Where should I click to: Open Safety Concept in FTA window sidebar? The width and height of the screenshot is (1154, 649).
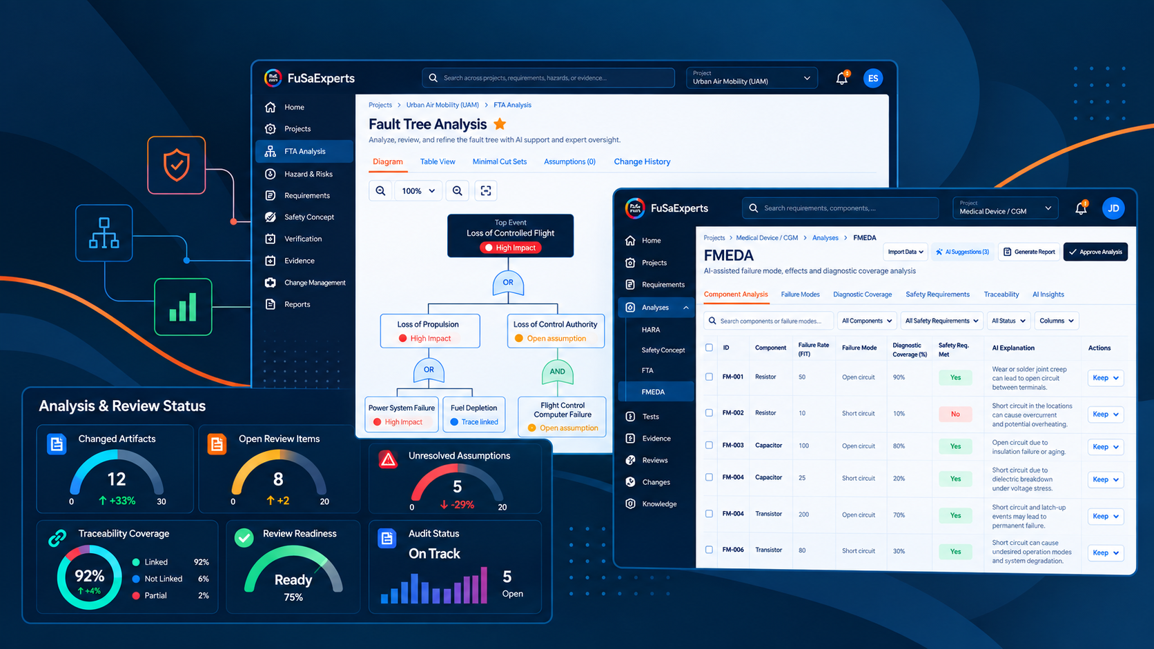point(304,217)
